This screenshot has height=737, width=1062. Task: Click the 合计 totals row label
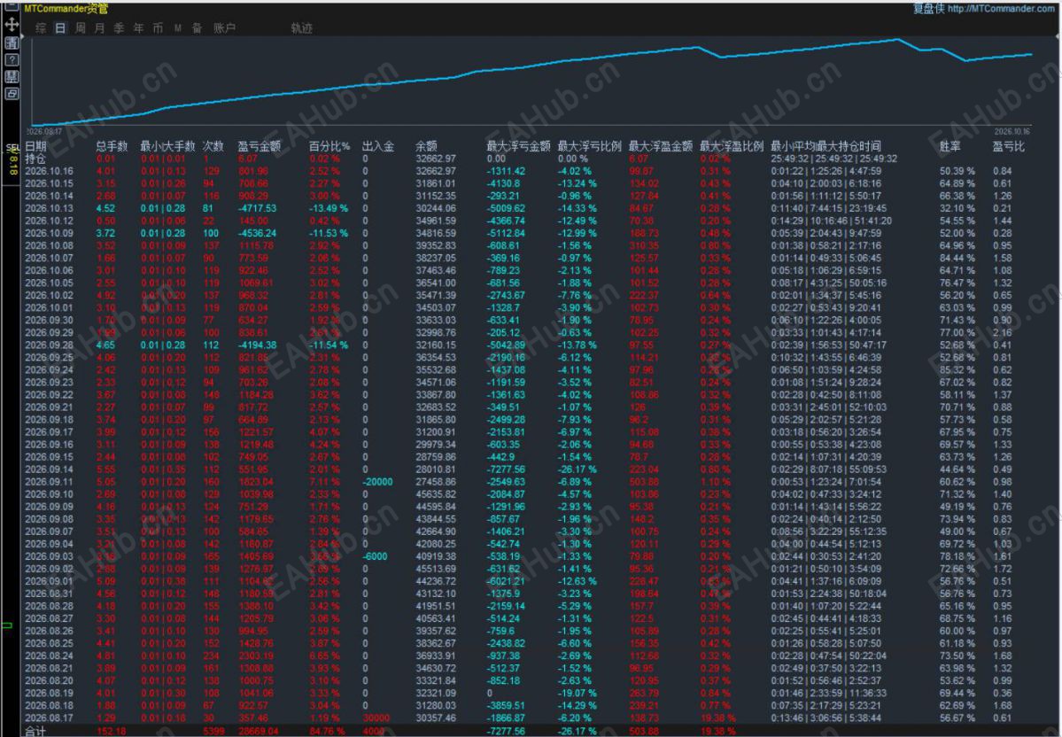coord(35,731)
